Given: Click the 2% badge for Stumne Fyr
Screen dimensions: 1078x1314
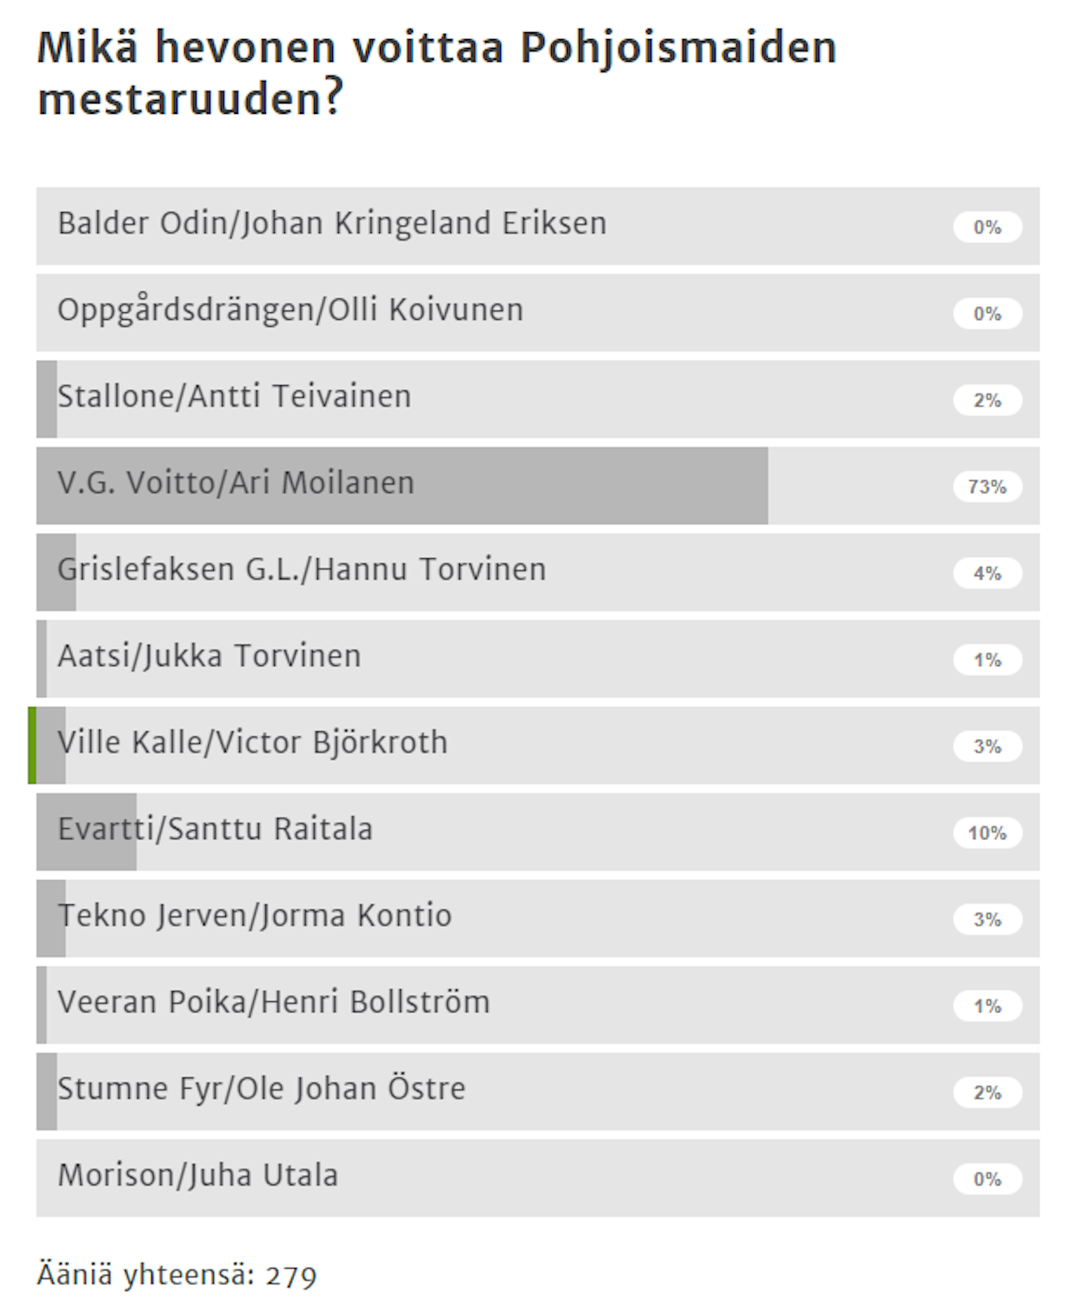Looking at the screenshot, I should tap(988, 1092).
